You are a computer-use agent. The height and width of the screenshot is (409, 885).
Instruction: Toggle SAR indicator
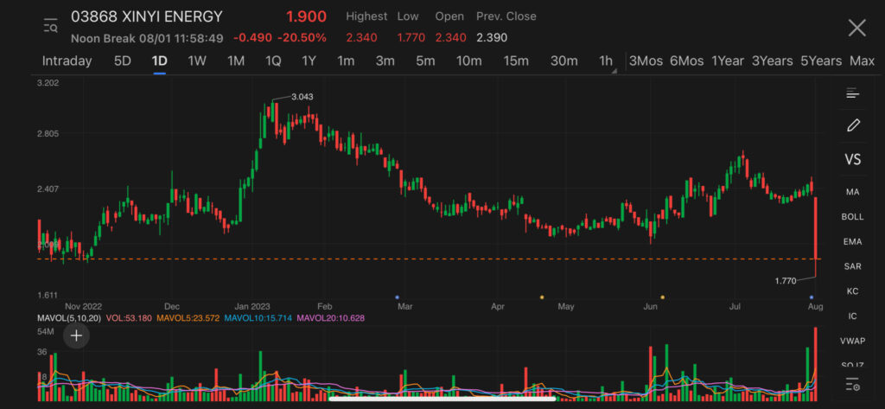point(852,266)
